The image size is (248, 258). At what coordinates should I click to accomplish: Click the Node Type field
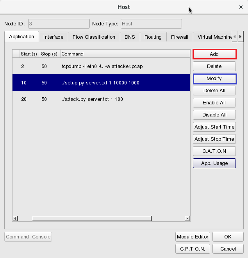pos(151,24)
